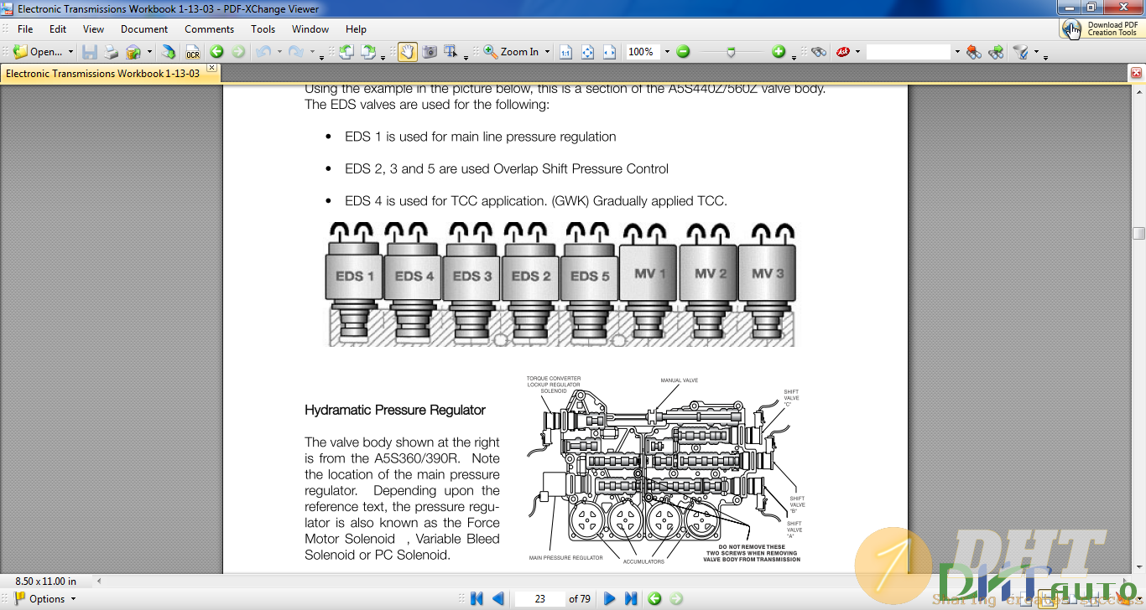Print the document with the printer icon
Viewport: 1146px width, 610px height.
(112, 52)
